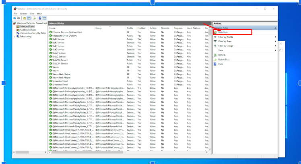Screen dimensions: 301x164
Task: Click New Rule... in Actions pane
Action: tap(223, 32)
